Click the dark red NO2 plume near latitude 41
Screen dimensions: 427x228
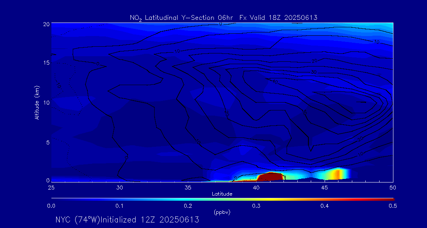coord(270,177)
